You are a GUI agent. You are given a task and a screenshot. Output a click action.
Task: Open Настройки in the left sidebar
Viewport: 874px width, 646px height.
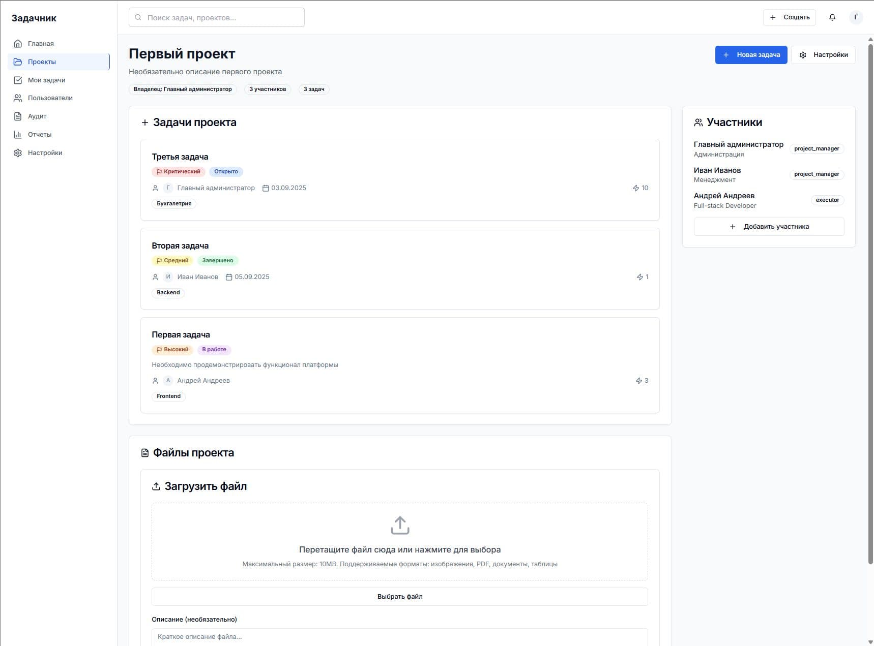(x=45, y=153)
